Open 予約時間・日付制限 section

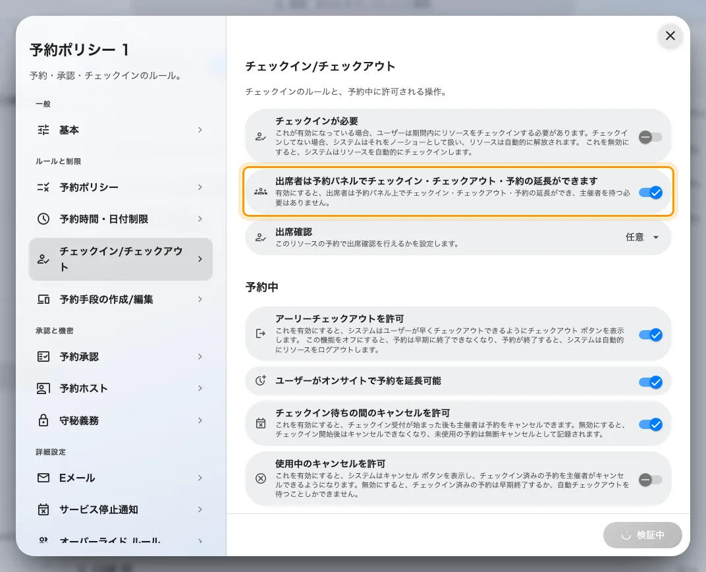[x=121, y=219]
